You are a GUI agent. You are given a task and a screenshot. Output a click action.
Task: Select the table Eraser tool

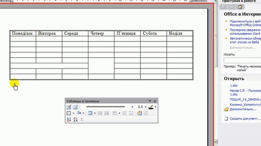pos(75,107)
